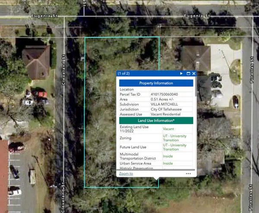Click the left Eugenia St map label
This screenshot has height=213, width=259.
click(x=44, y=16)
